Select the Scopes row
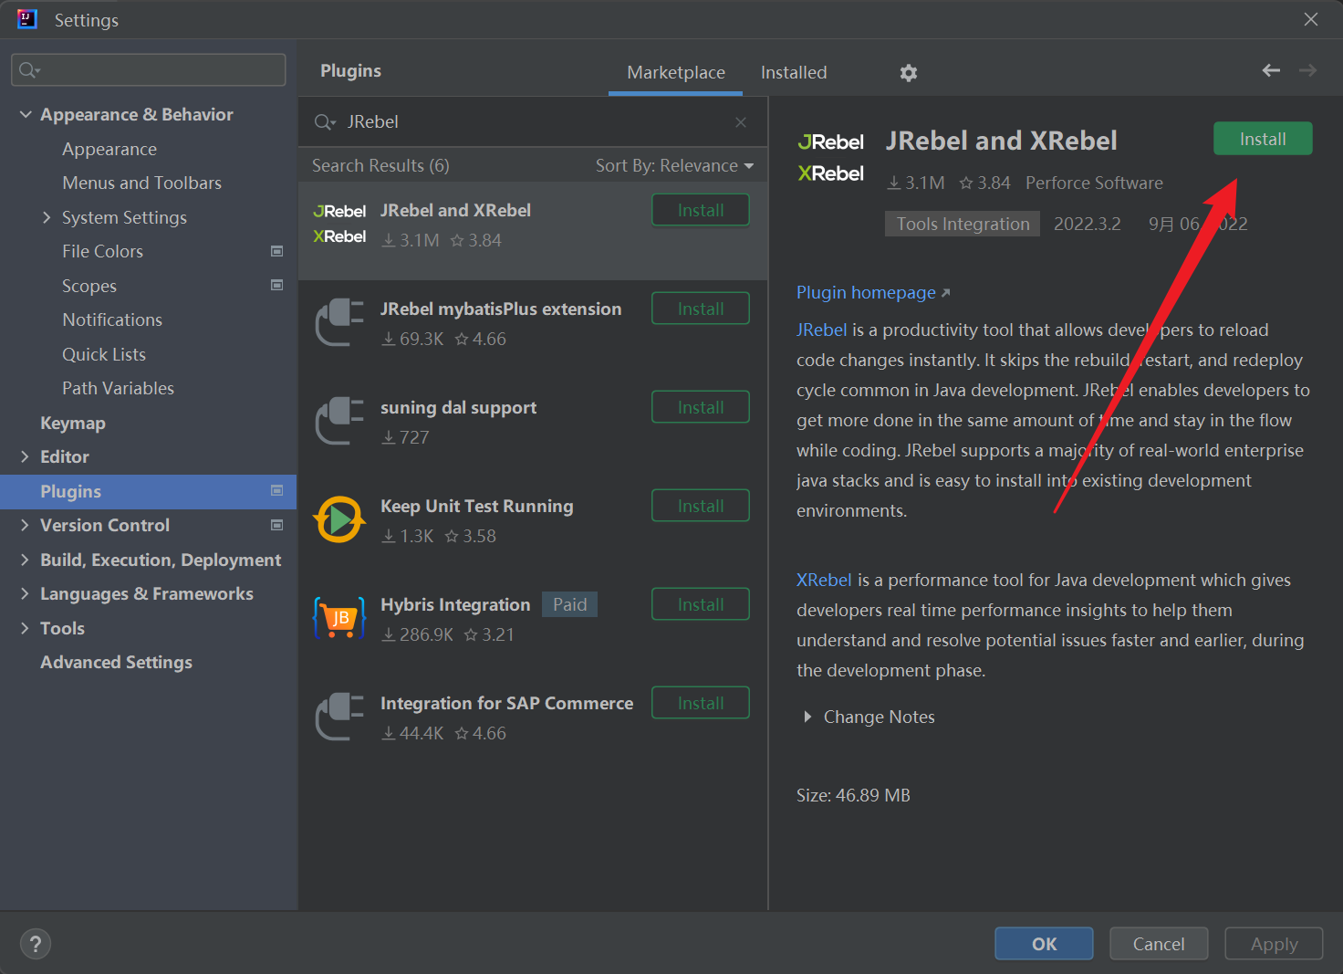This screenshot has height=974, width=1343. [x=149, y=286]
